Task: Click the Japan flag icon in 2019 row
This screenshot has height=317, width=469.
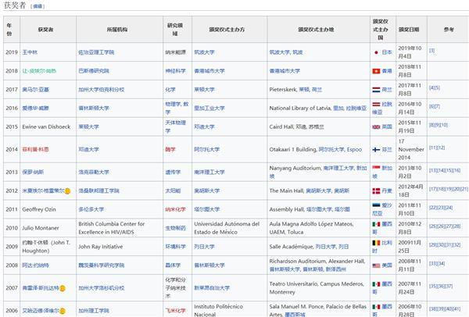Action: pos(376,52)
